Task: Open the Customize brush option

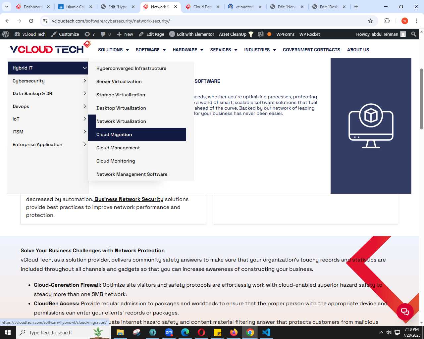Action: (x=65, y=34)
